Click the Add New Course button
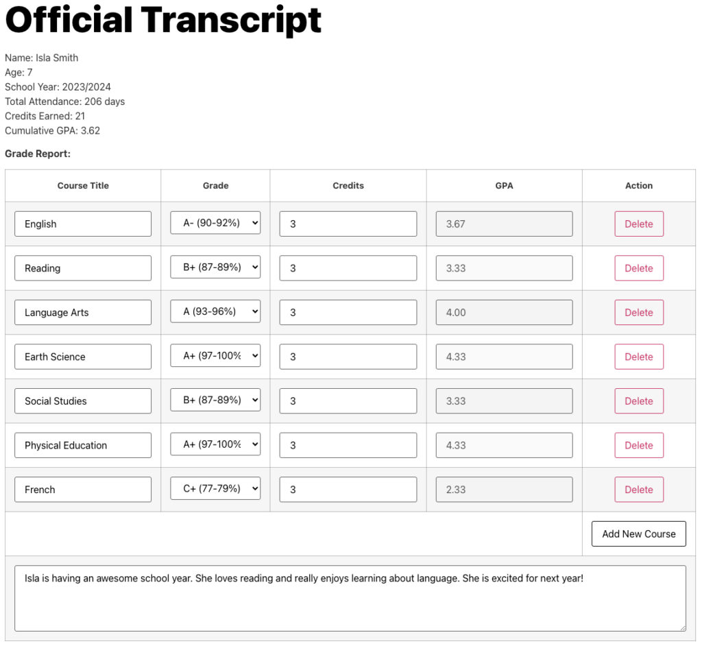The height and width of the screenshot is (646, 702). coord(638,534)
